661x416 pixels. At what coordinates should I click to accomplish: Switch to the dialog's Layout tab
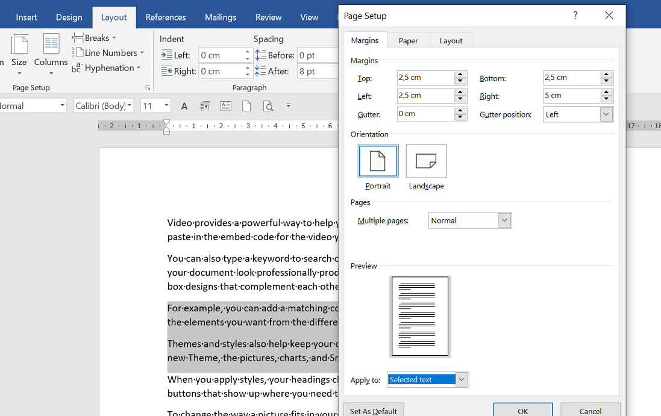click(451, 40)
